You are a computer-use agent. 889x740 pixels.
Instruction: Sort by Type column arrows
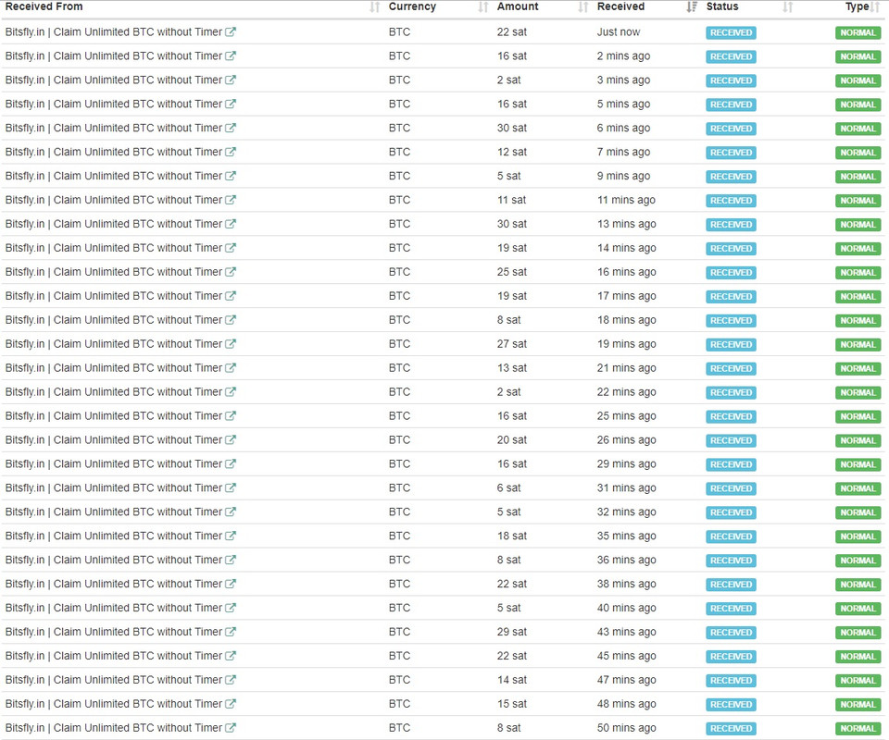coord(875,6)
